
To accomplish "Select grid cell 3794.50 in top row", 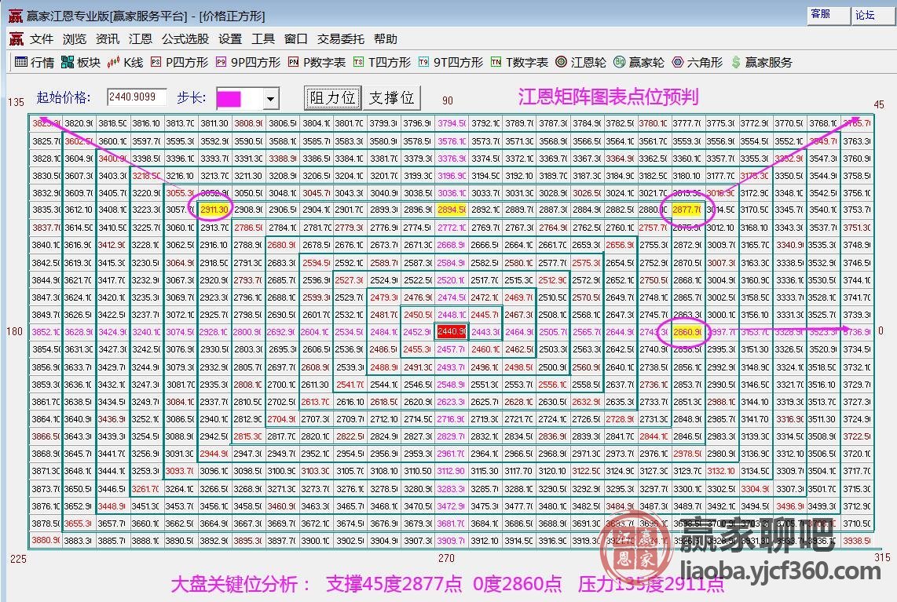I will click(452, 123).
